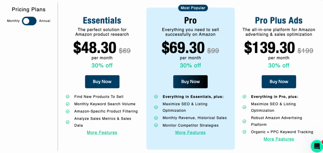Toggle the Monthly/Annual billing switch
The height and width of the screenshot is (153, 323).
pyautogui.click(x=29, y=21)
